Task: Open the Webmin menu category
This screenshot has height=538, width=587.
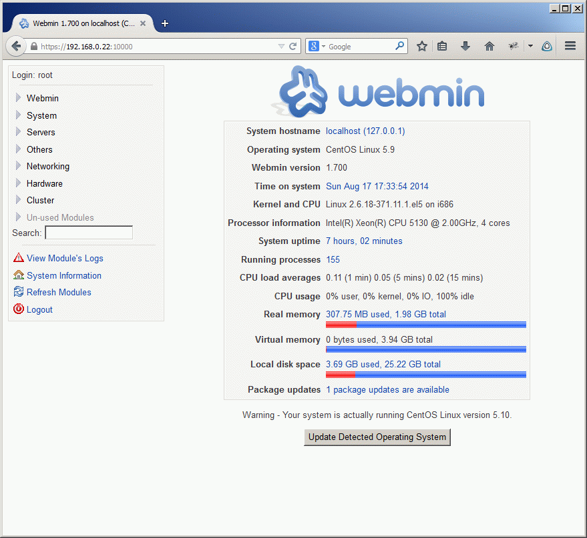Action: 42,98
